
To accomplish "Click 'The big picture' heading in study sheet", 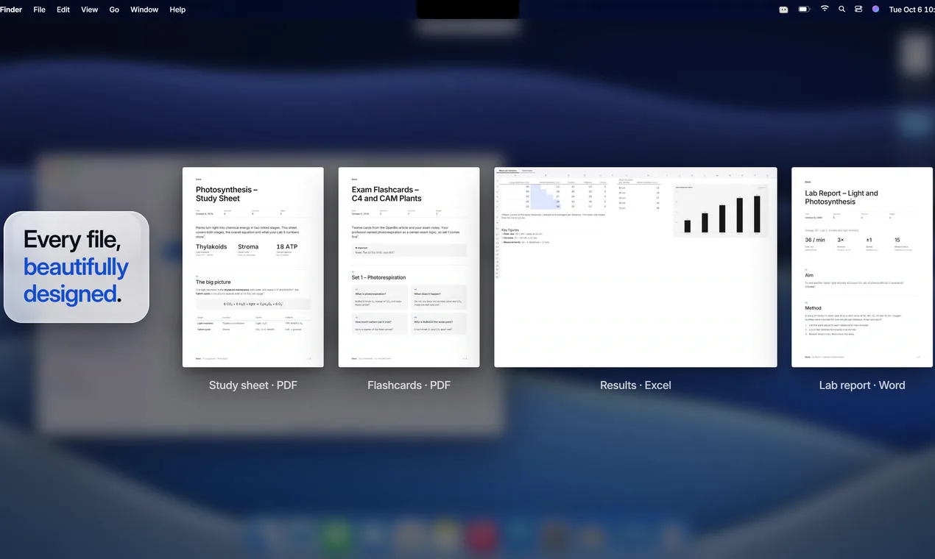I will 214,282.
